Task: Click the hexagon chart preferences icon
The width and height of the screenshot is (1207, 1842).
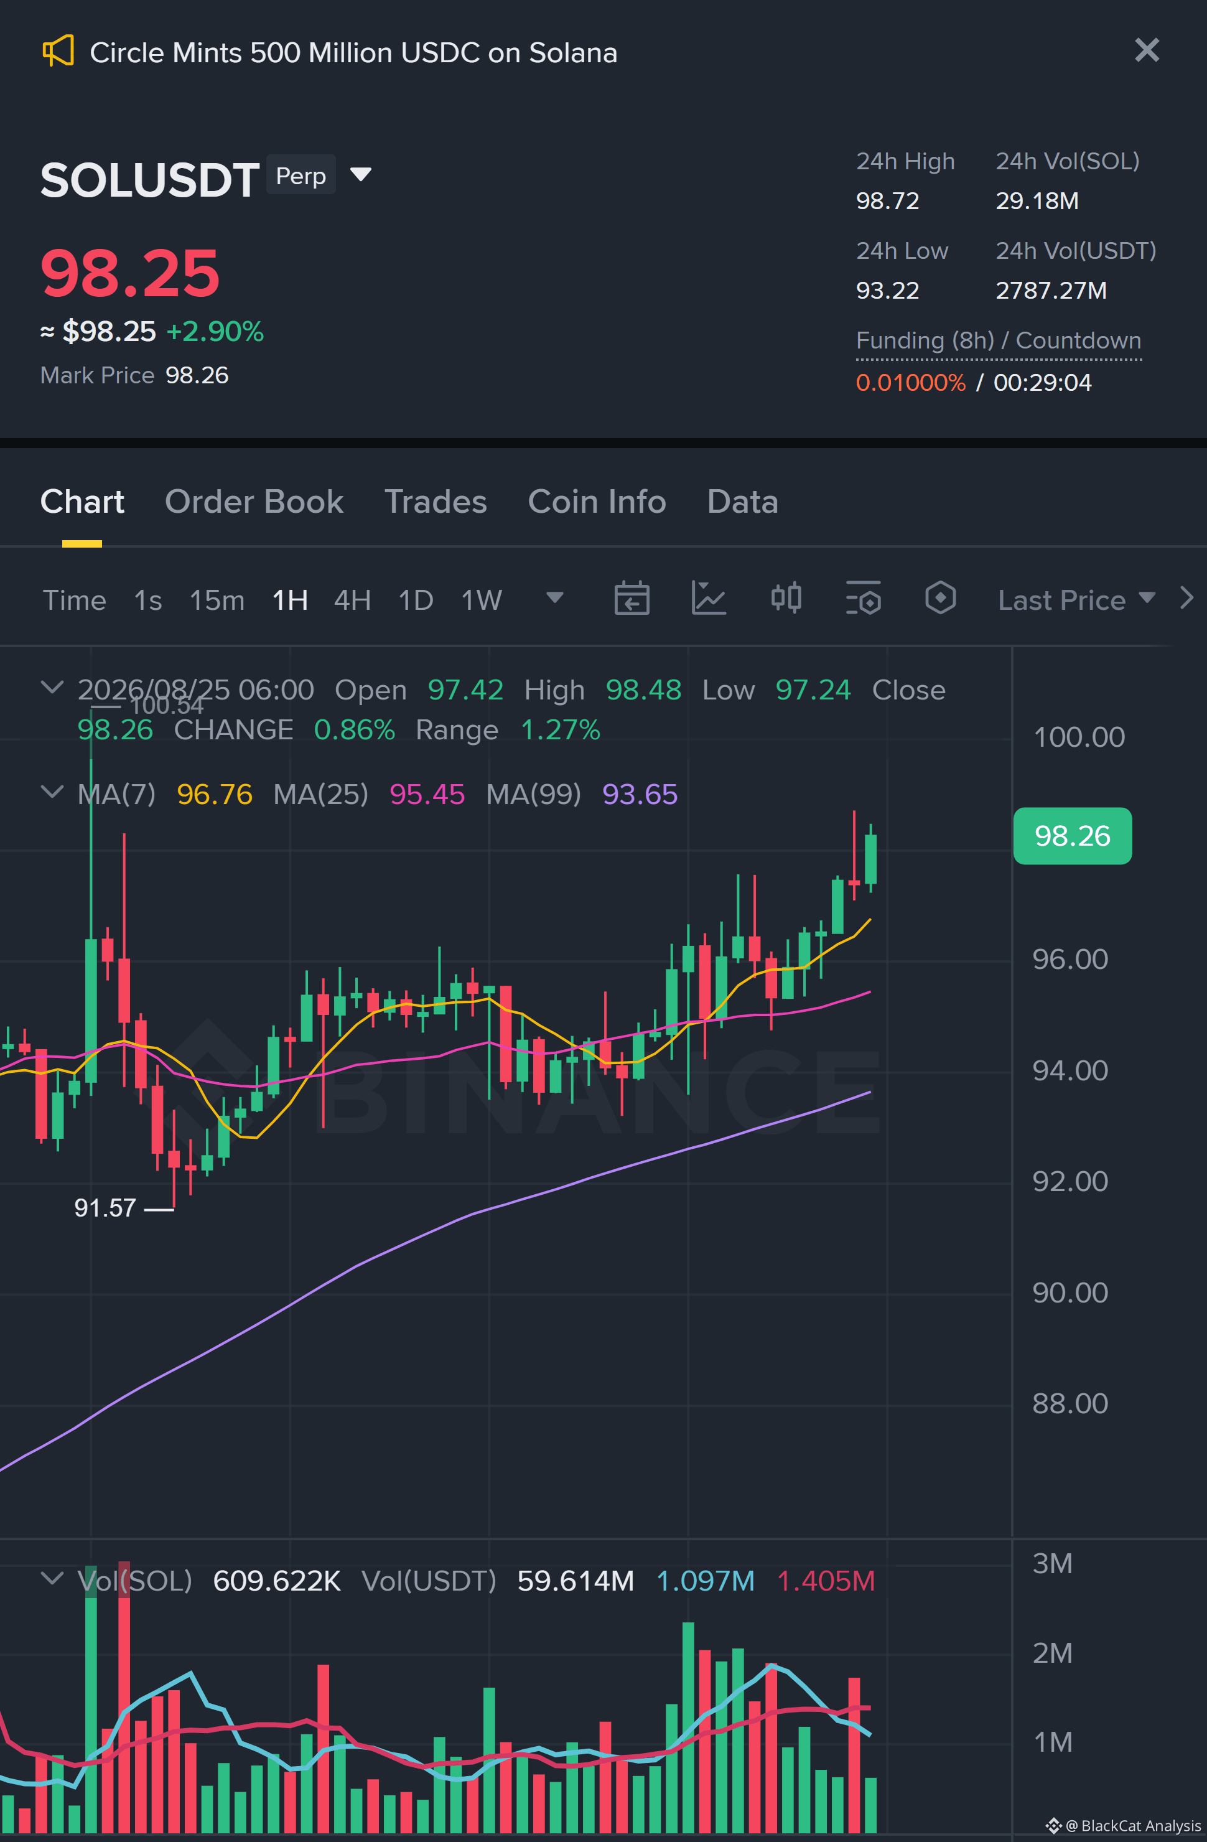Action: 940,598
